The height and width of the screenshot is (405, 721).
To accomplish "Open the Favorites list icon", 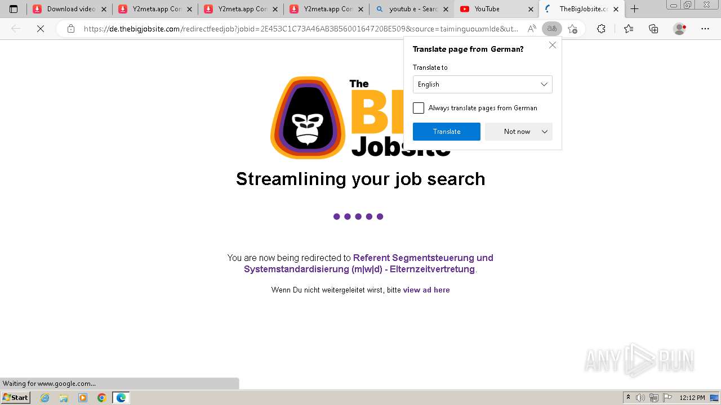I will click(x=629, y=29).
